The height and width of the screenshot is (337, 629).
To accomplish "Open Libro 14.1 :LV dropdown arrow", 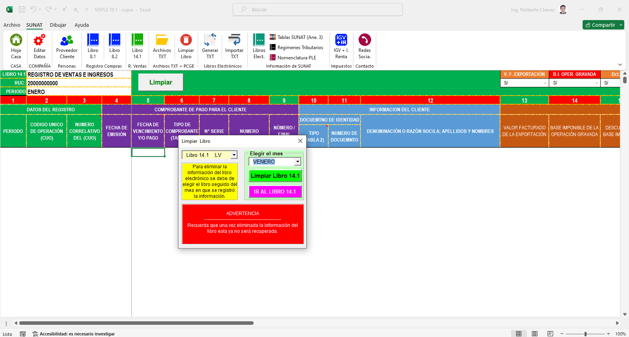I will tap(234, 155).
